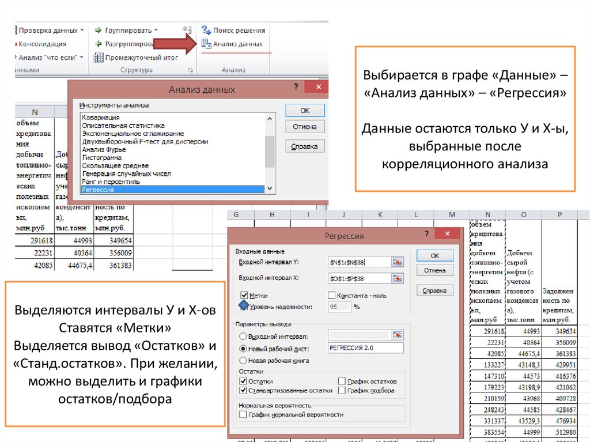Screen dimensions: 590x442
Task: Click the Разгруппировать arrow icon
Action: 98,44
